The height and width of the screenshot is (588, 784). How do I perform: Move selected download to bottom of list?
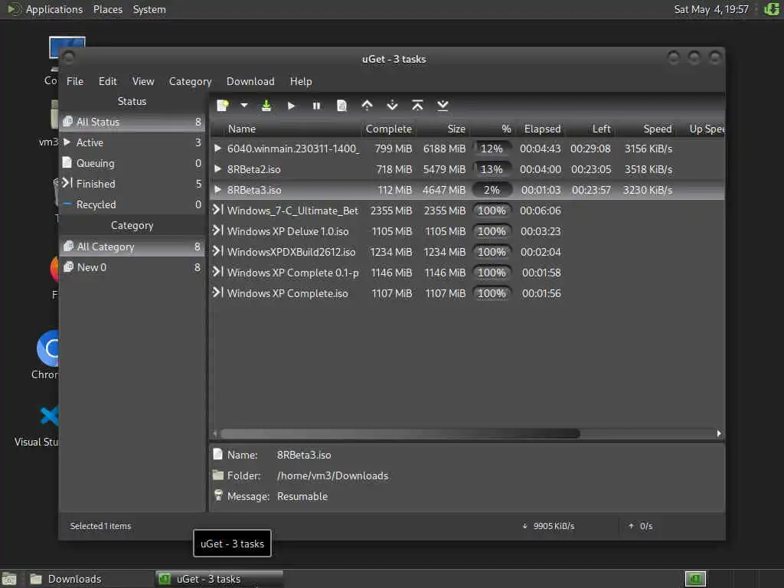[443, 106]
